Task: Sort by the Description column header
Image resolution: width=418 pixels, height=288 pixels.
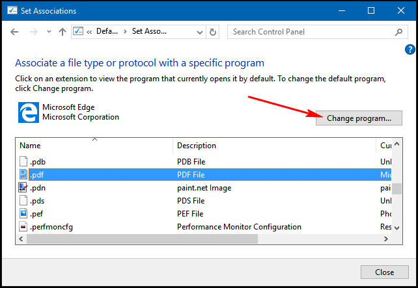Action: pos(273,146)
